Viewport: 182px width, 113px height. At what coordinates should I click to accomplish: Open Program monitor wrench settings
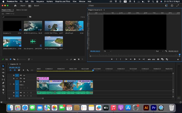click(166, 51)
